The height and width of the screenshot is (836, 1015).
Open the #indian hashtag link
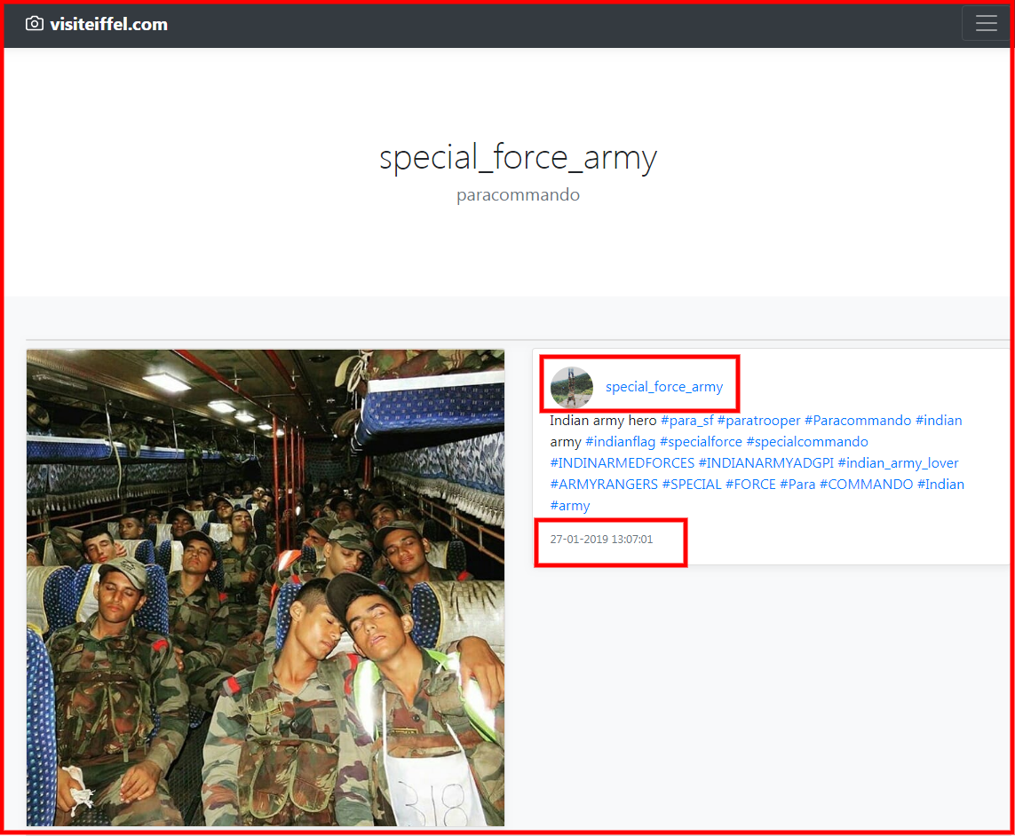[x=939, y=421]
